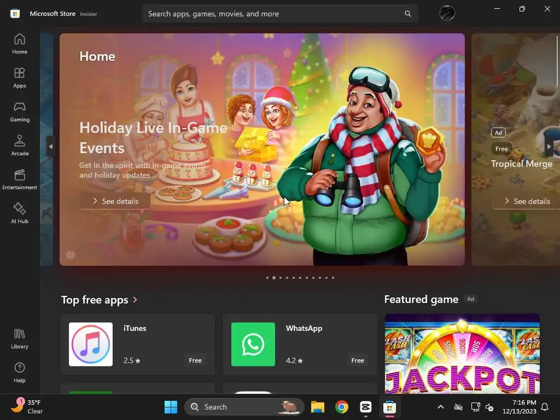Click the WhatsApp app icon
The width and height of the screenshot is (560, 420).
(x=253, y=345)
